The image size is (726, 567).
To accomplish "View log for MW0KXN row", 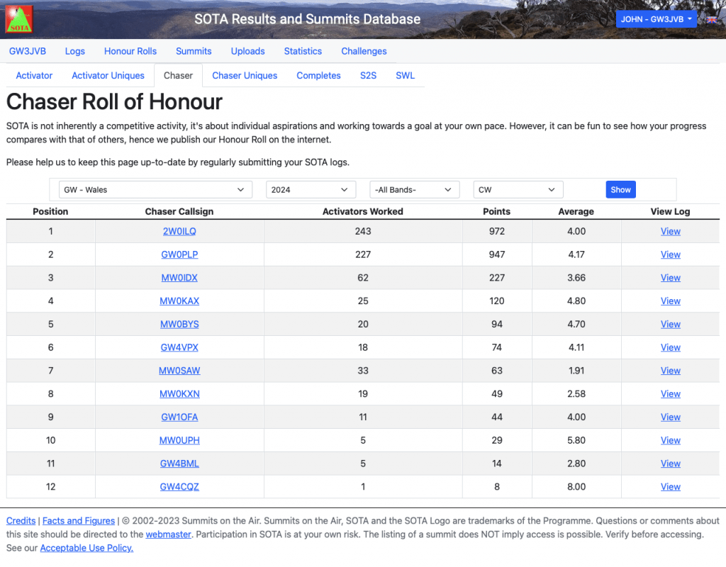I will 670,394.
